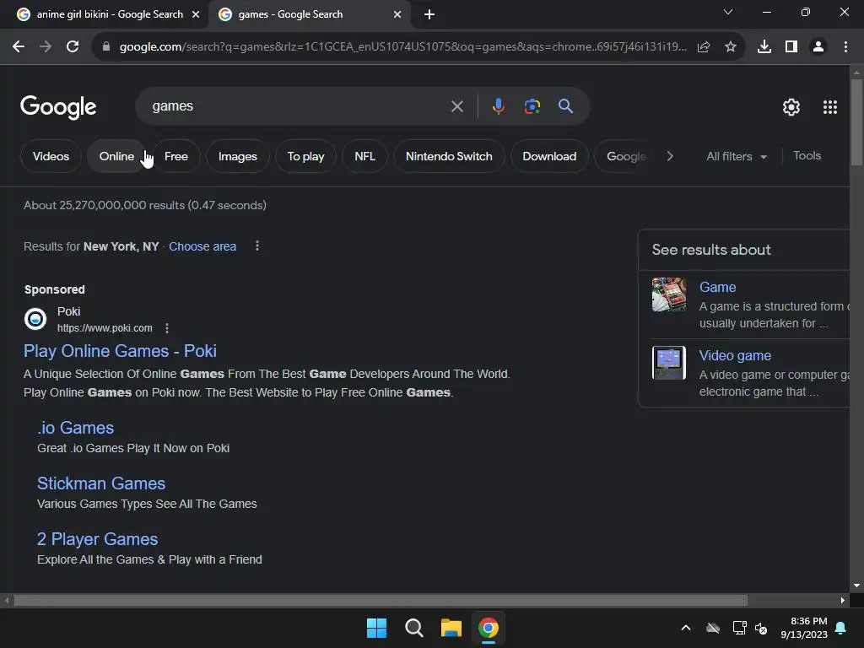Open Poki ad three-dot info menu
The width and height of the screenshot is (864, 648).
[167, 328]
